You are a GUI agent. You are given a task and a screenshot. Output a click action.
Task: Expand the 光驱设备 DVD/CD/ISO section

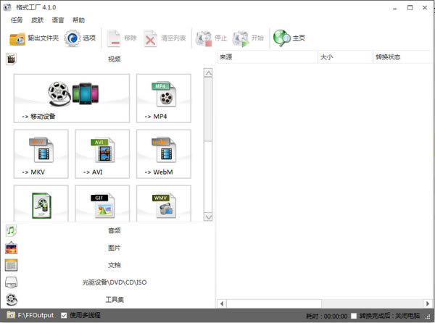pos(114,282)
